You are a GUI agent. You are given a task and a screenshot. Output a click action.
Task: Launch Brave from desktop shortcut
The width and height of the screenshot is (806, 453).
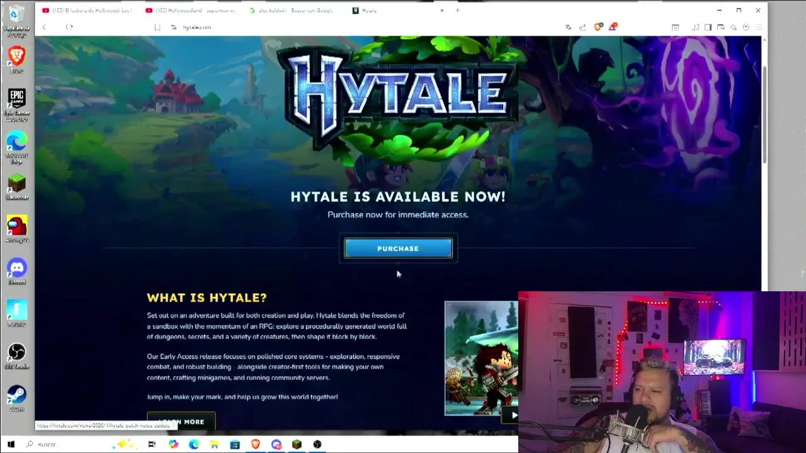[x=16, y=60]
